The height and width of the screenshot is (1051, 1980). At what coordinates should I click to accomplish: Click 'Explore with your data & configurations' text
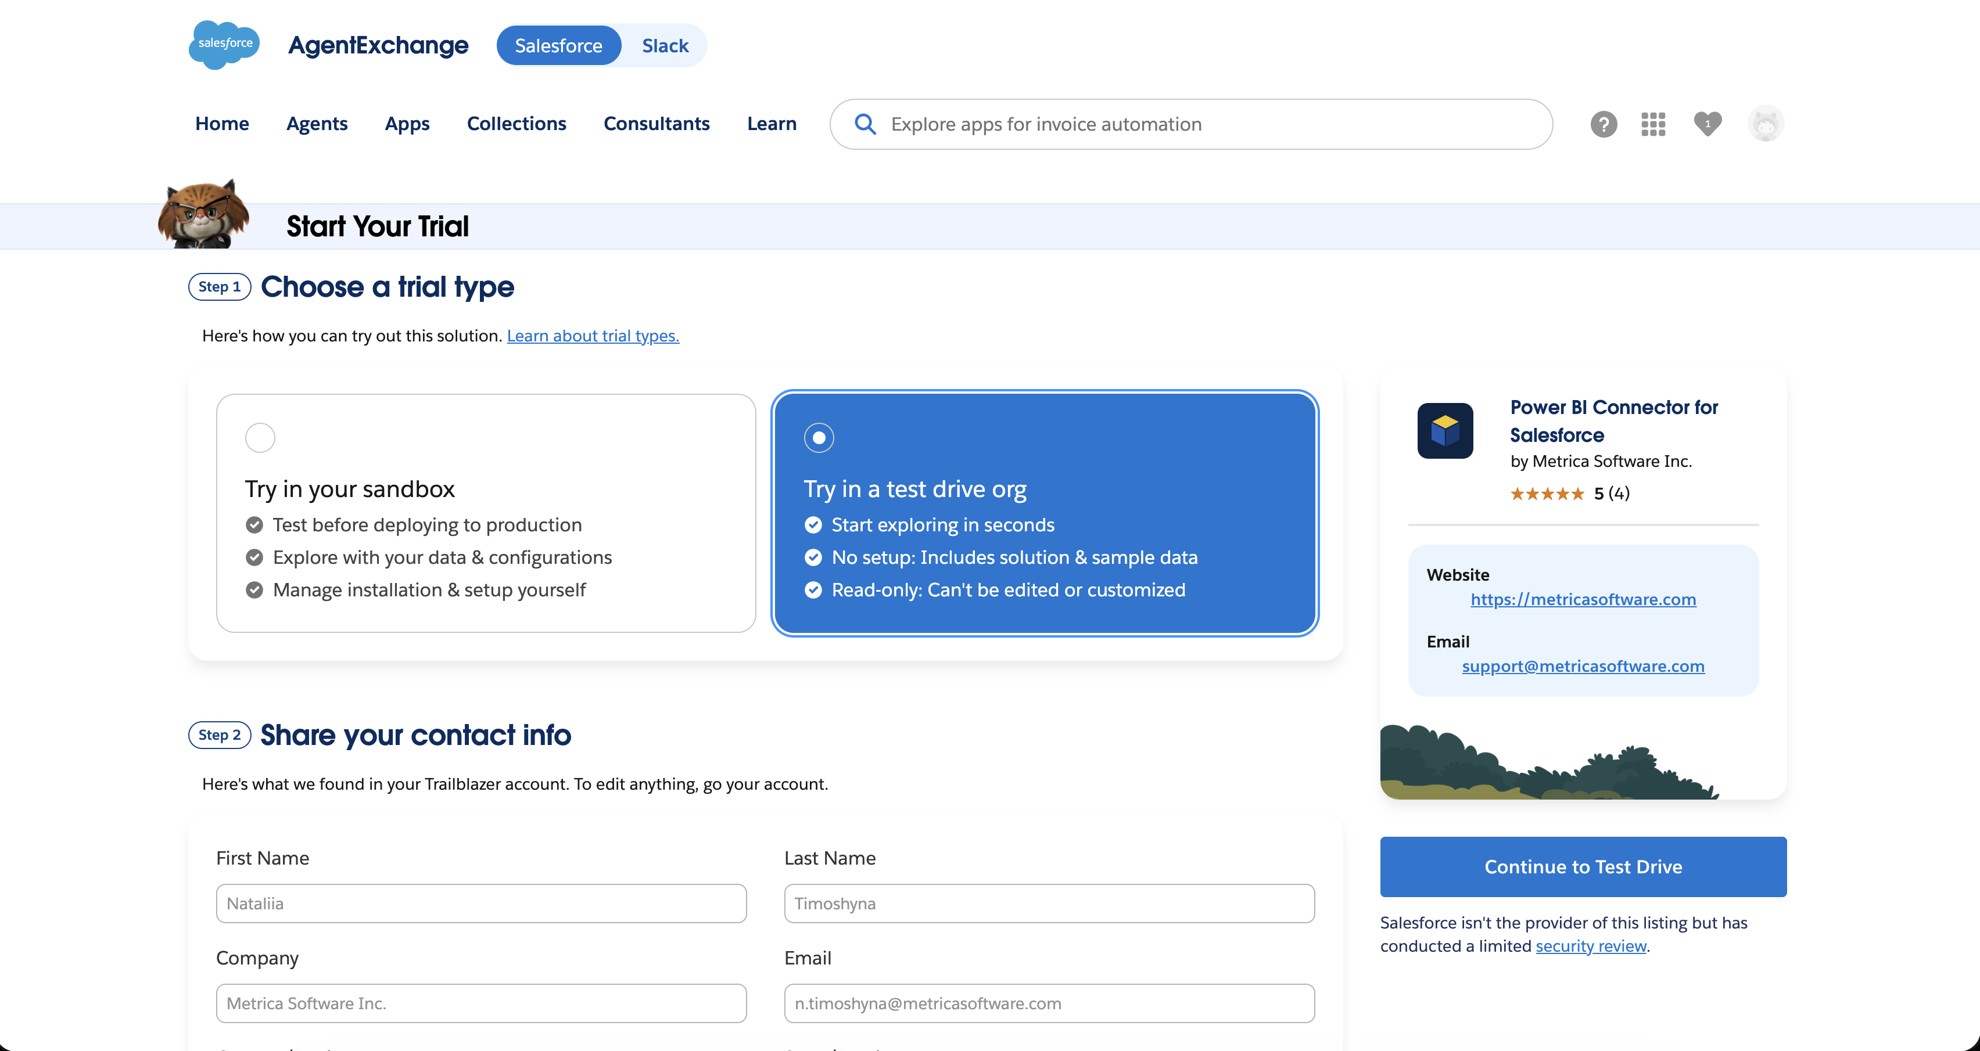(443, 558)
